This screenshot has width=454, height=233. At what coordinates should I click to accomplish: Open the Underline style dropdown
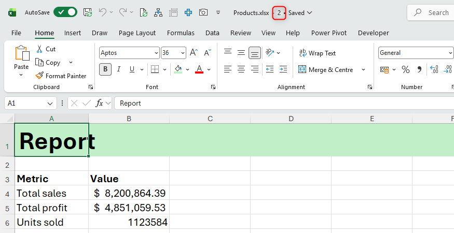pyautogui.click(x=142, y=70)
